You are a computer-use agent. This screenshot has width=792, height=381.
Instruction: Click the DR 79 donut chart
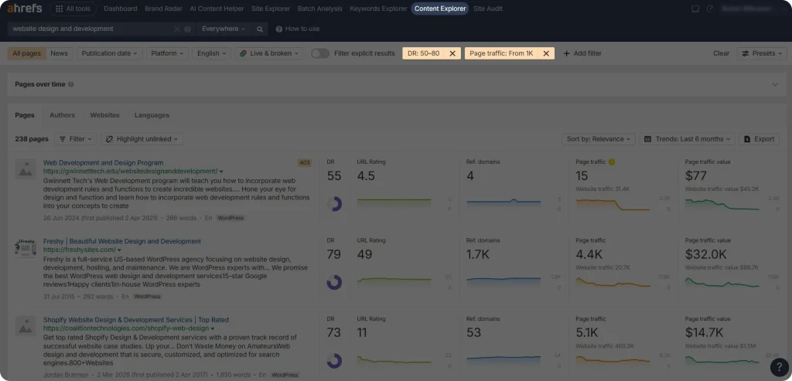[x=334, y=282]
